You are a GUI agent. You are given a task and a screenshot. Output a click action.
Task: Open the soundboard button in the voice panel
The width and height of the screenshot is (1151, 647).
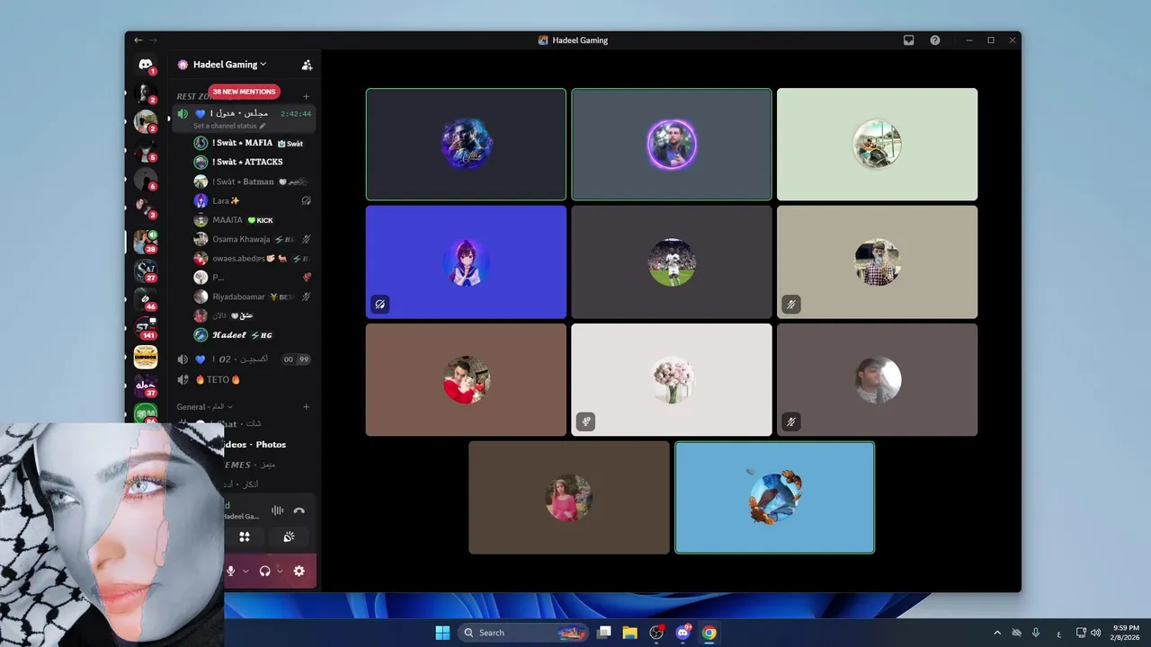289,536
